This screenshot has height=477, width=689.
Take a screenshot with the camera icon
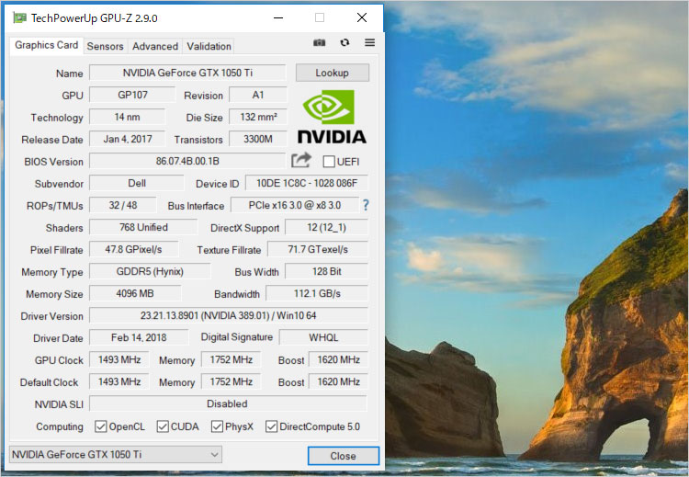[x=320, y=42]
